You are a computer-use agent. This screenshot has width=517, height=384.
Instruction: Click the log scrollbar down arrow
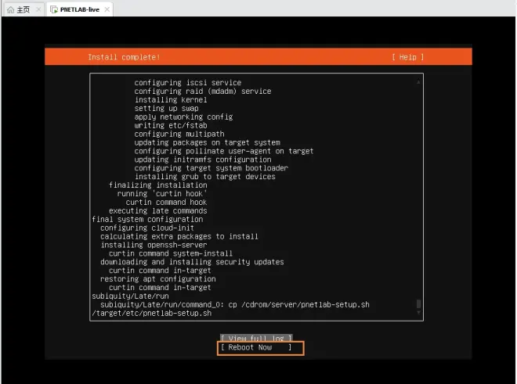tap(418, 313)
